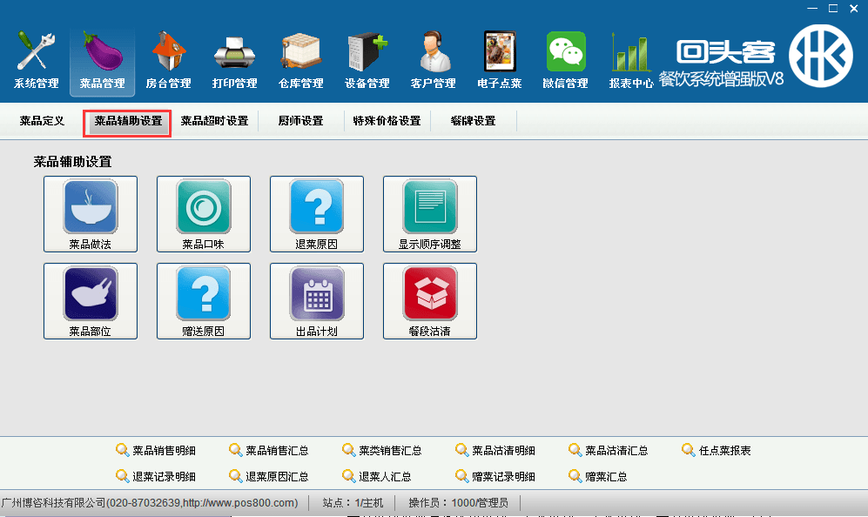Open the 特殊价格设置 tab
Image resolution: width=868 pixels, height=517 pixels.
[387, 121]
